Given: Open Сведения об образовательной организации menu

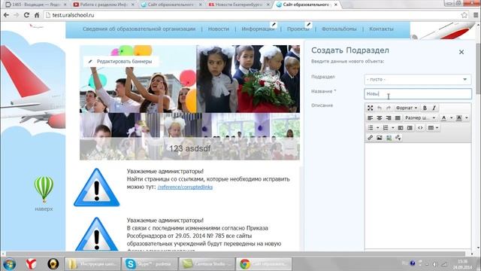Looking at the screenshot, I should point(139,29).
